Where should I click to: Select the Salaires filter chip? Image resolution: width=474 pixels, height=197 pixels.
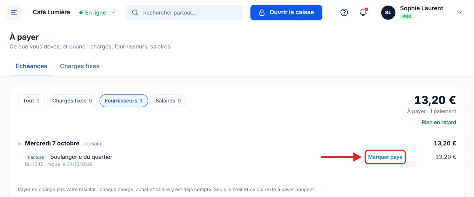pyautogui.click(x=168, y=101)
